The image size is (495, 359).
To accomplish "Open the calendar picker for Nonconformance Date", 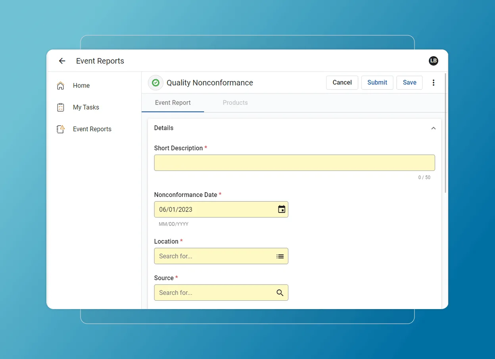I will (x=282, y=209).
